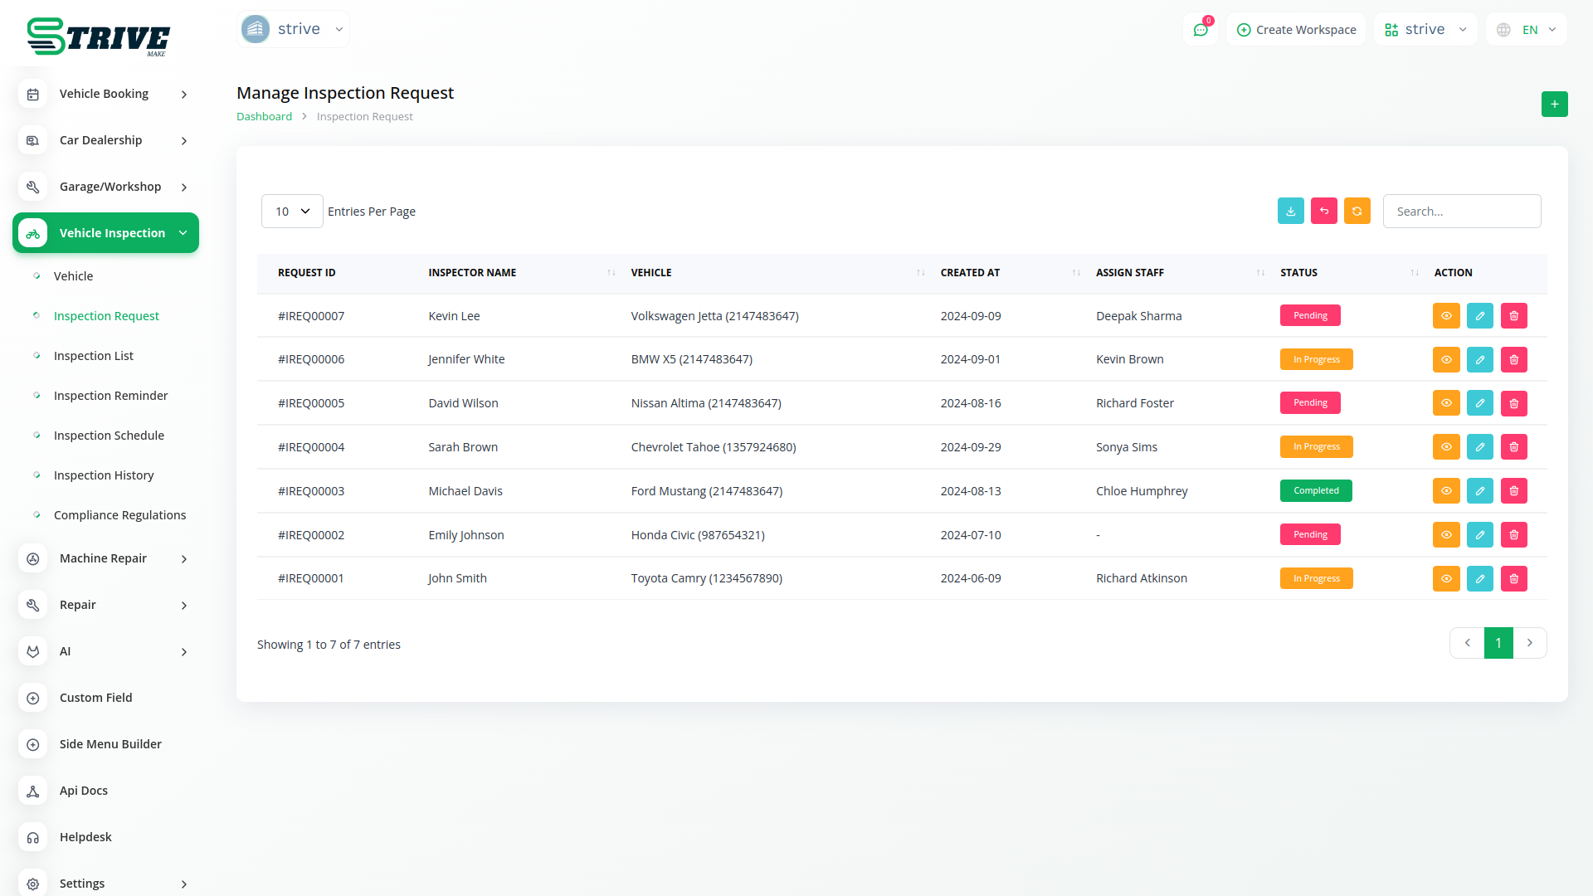Click the Create Workspace button
The image size is (1593, 896).
point(1296,30)
